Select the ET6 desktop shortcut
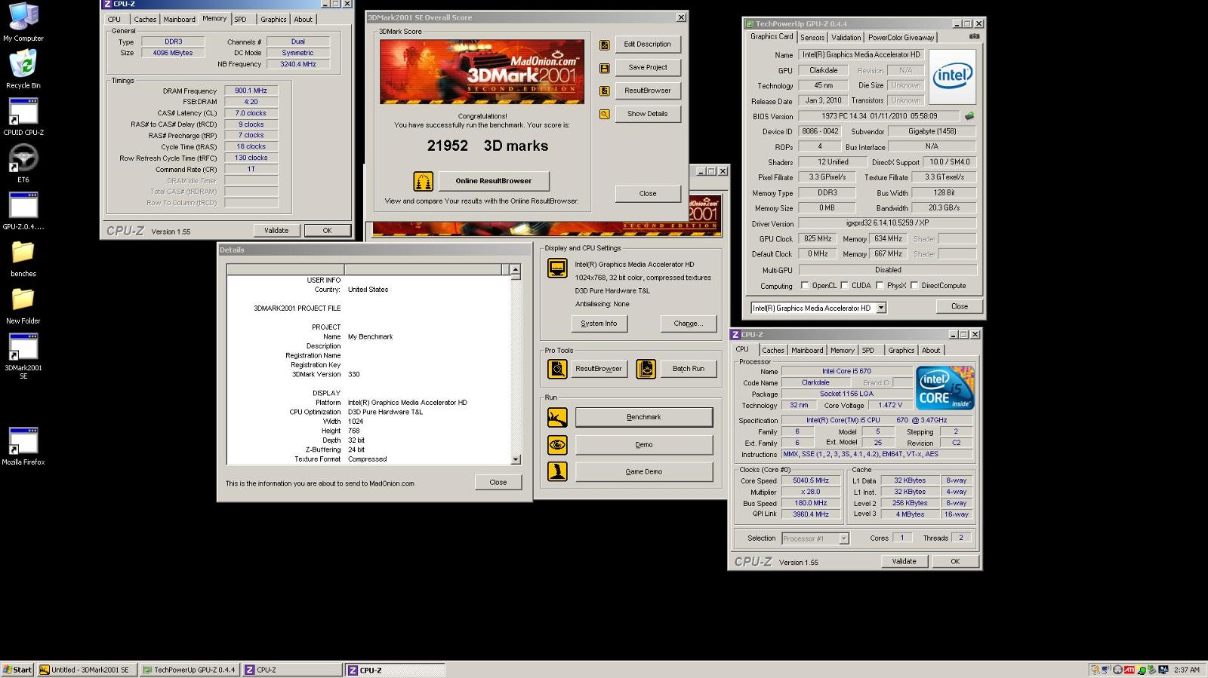This screenshot has height=678, width=1208. coord(23,164)
